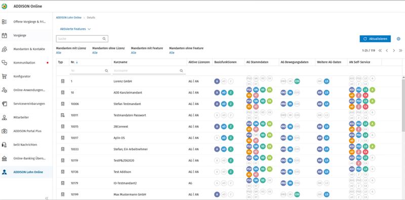Screen dimensions: 405x200
Task: Open Offene Vorgänge & Fristen sidebar icon
Action: point(4,22)
